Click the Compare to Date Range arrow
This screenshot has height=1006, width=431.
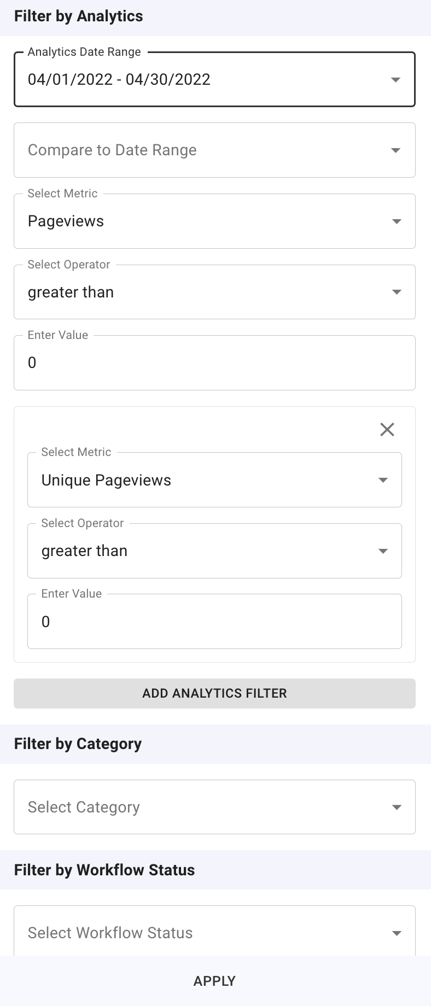pos(396,150)
